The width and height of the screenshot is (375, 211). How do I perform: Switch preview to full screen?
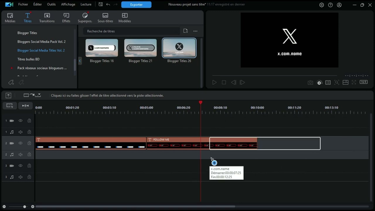pos(354,83)
